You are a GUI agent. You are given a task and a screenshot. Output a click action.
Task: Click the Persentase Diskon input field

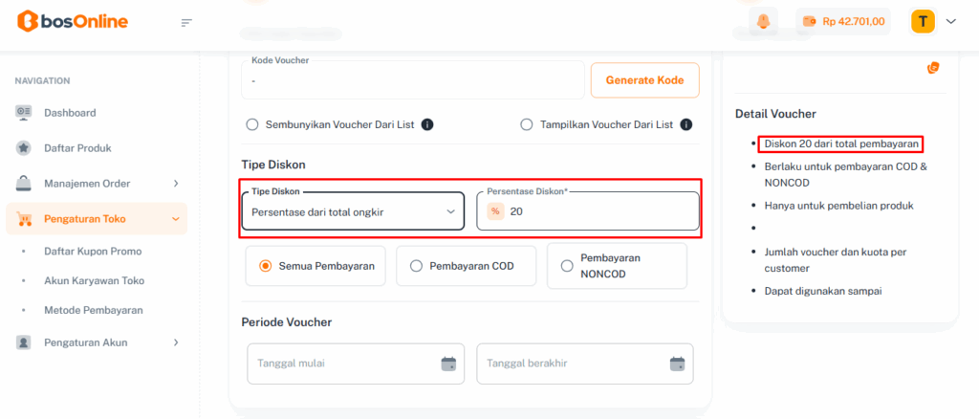(598, 211)
